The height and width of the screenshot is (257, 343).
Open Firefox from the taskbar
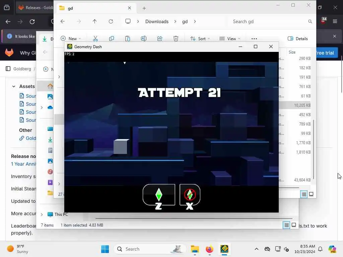[x=209, y=249]
